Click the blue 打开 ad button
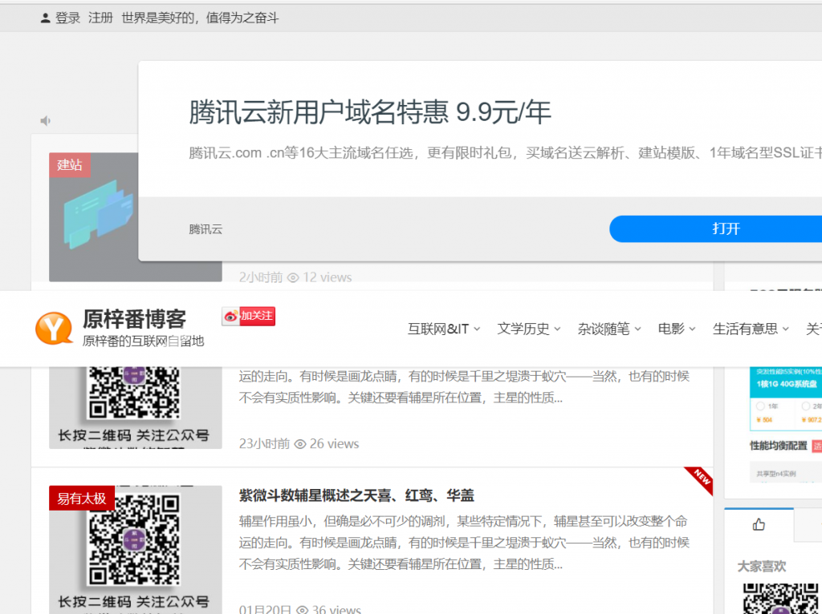This screenshot has width=822, height=614. pos(714,228)
